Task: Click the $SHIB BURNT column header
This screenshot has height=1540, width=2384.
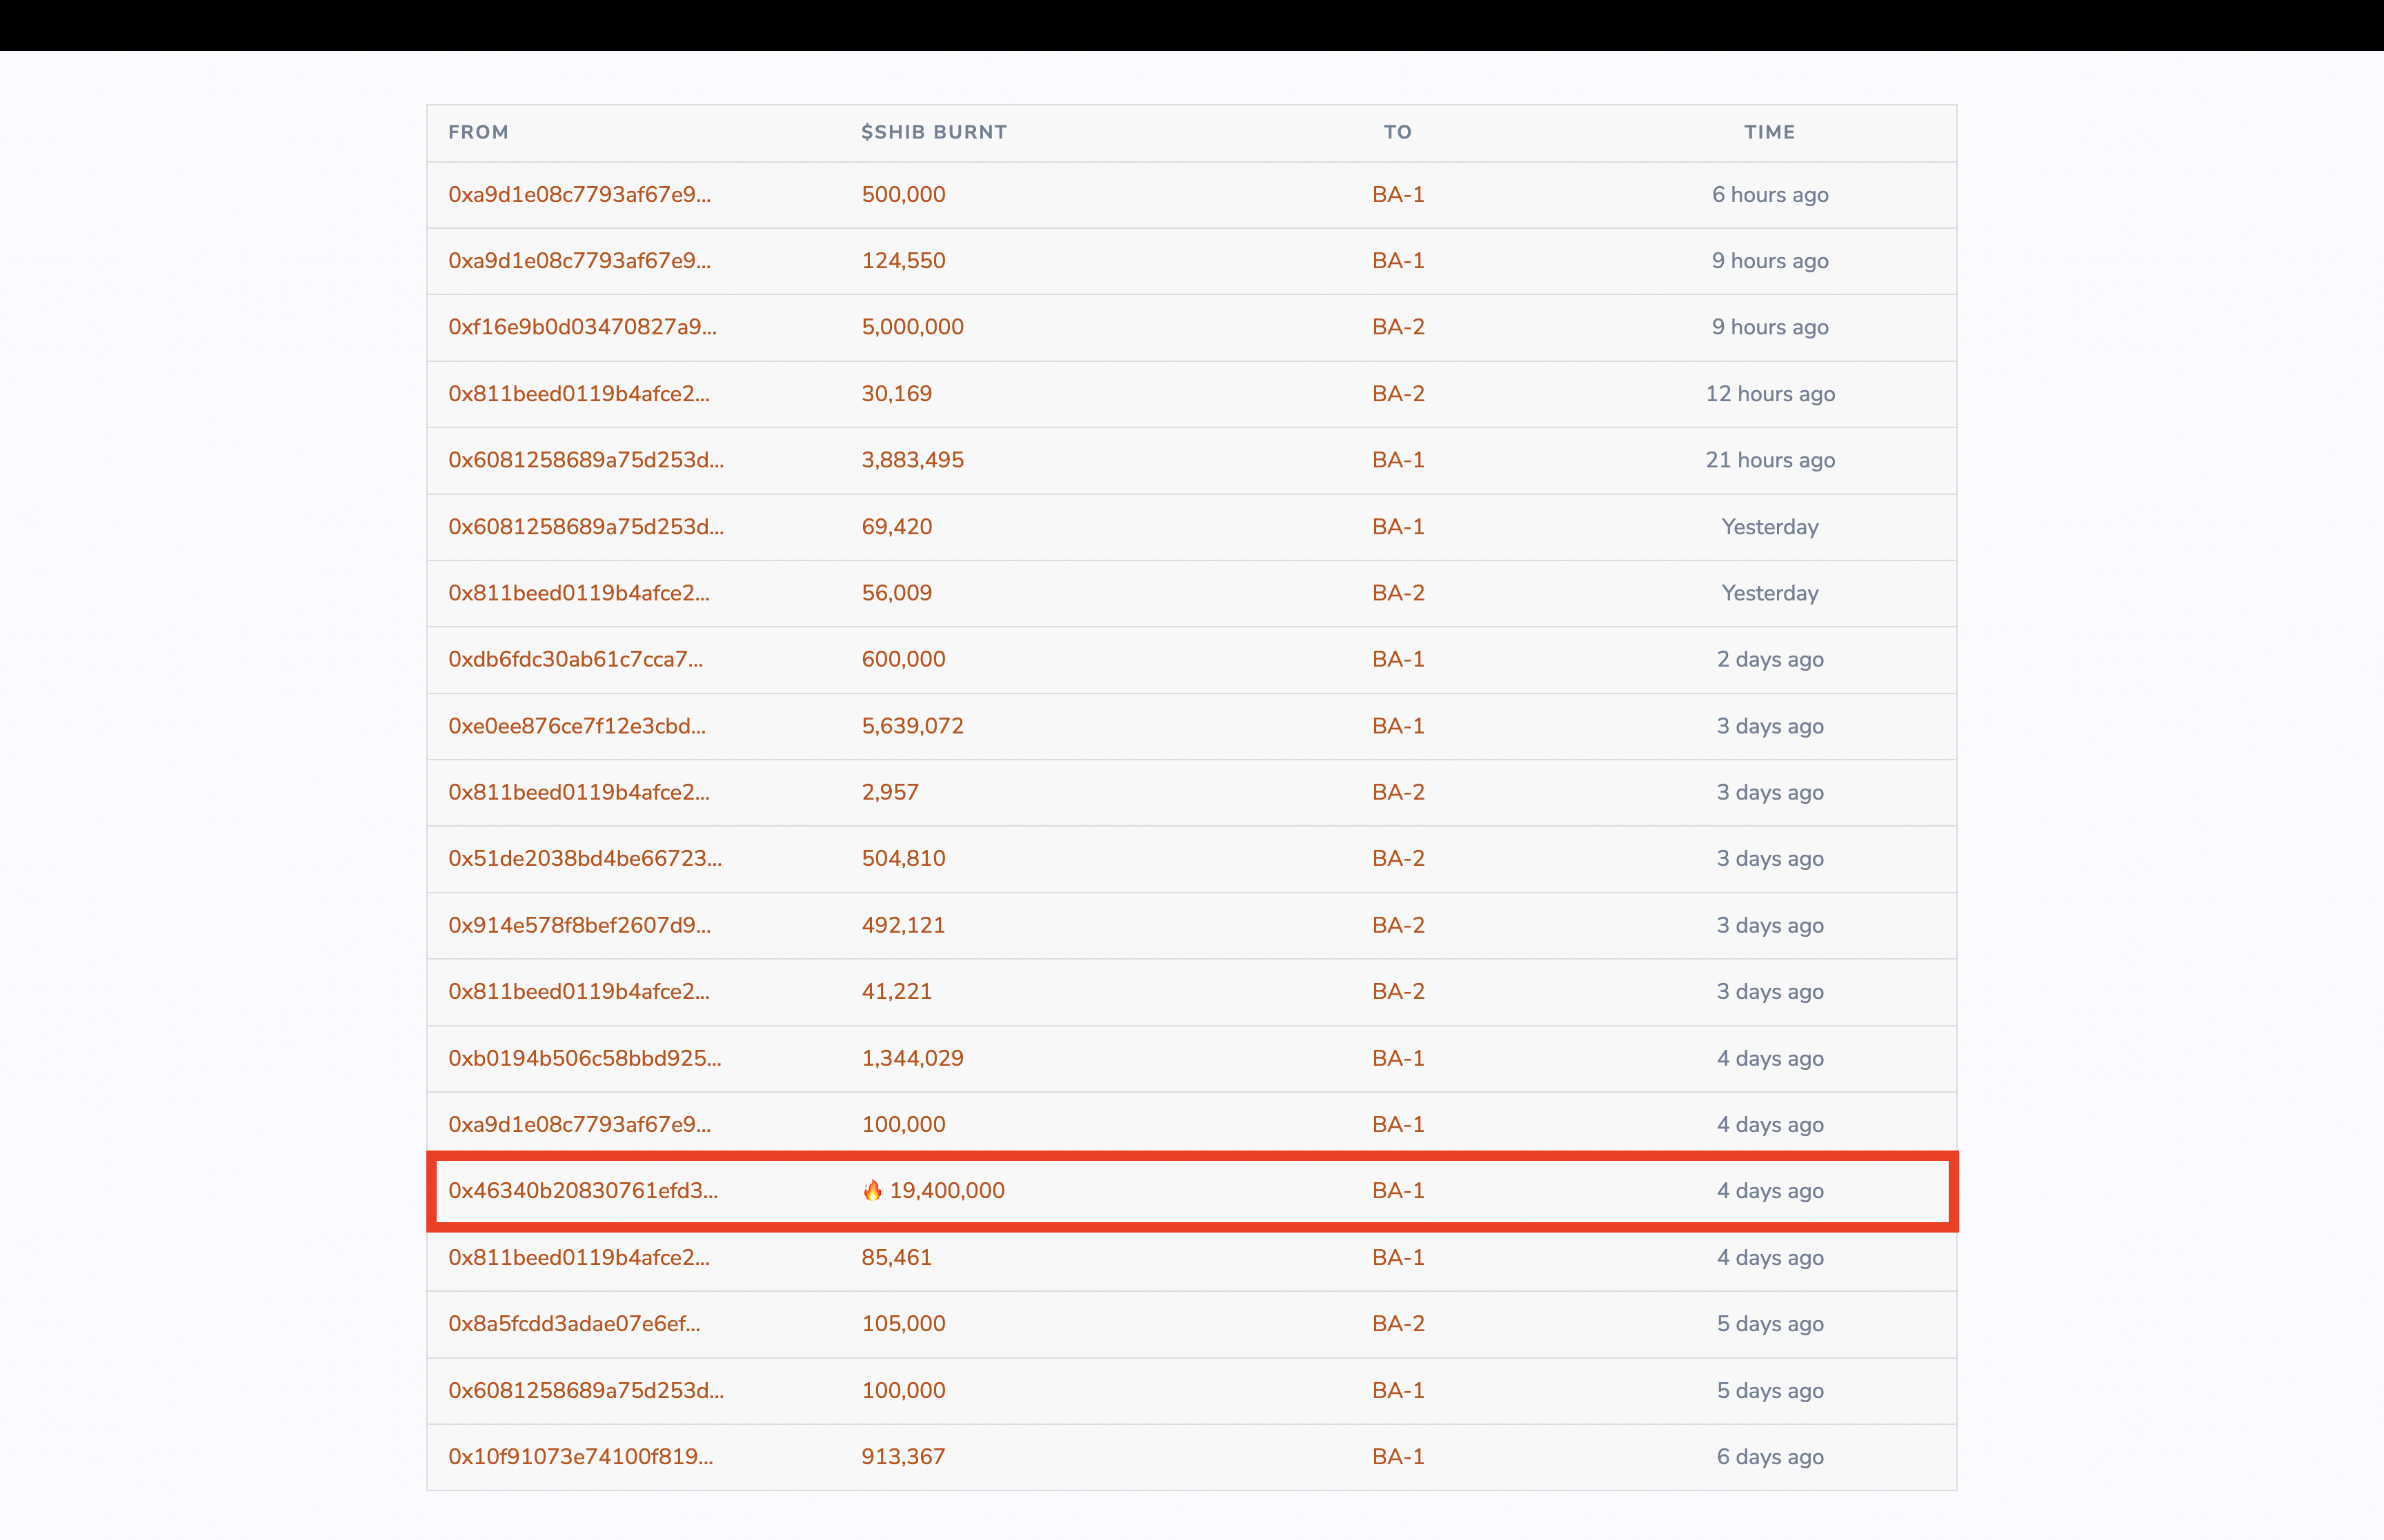Action: pos(933,132)
